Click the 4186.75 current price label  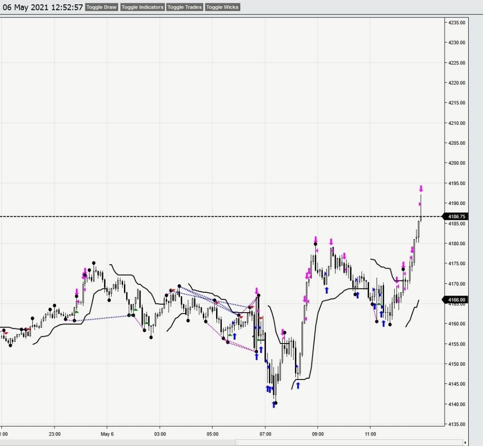tap(455, 216)
